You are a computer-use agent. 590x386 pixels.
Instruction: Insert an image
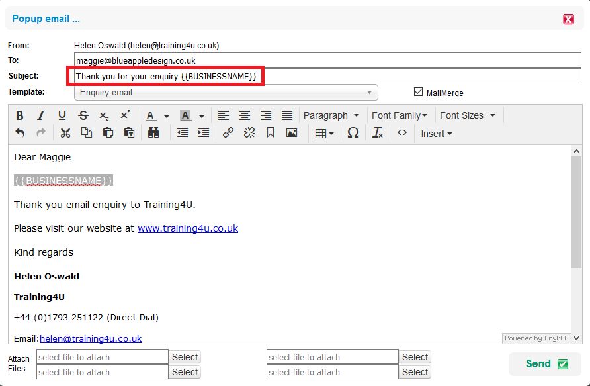[x=292, y=133]
